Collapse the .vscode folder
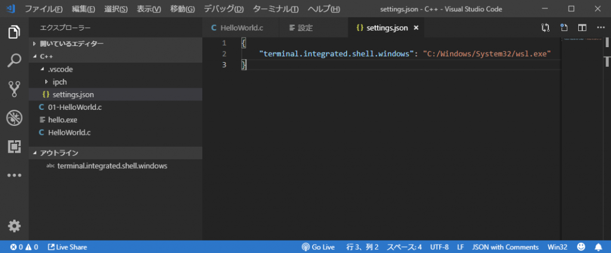 pyautogui.click(x=115, y=69)
